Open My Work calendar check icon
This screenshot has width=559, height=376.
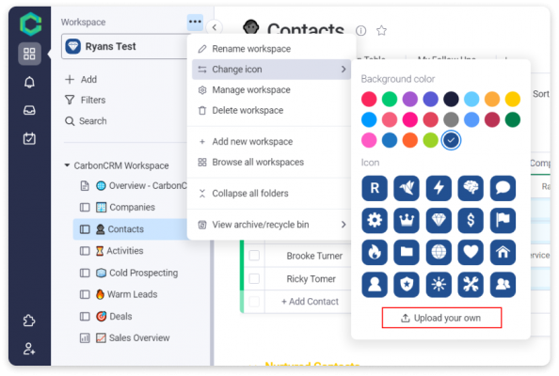pyautogui.click(x=29, y=138)
